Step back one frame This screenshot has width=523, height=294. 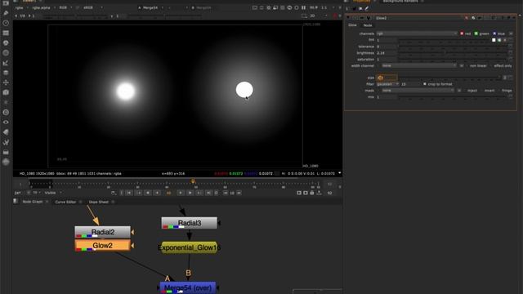(x=157, y=193)
